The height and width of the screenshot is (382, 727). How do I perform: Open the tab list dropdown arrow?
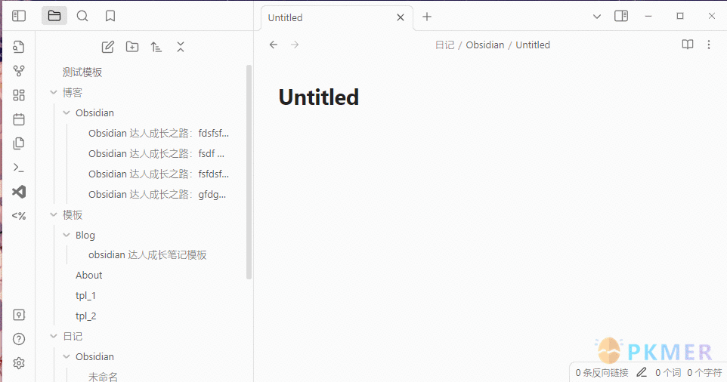[597, 17]
